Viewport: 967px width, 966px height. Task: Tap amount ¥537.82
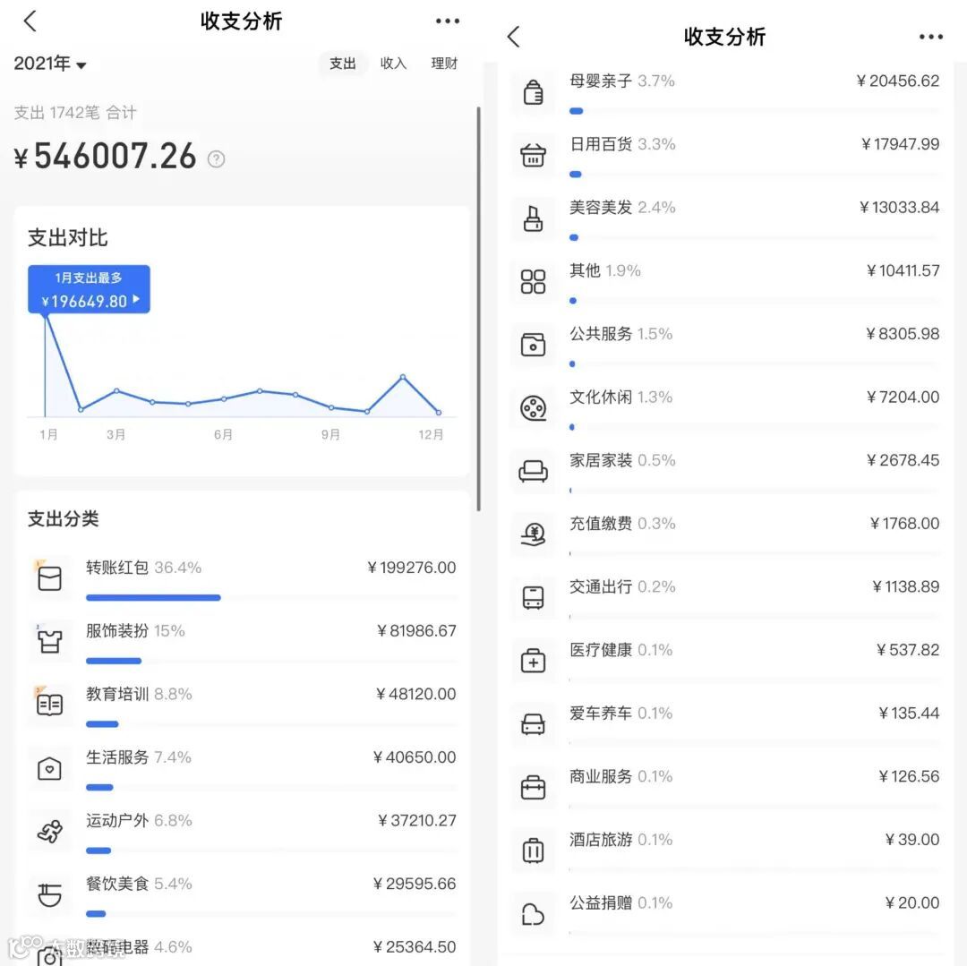(907, 650)
